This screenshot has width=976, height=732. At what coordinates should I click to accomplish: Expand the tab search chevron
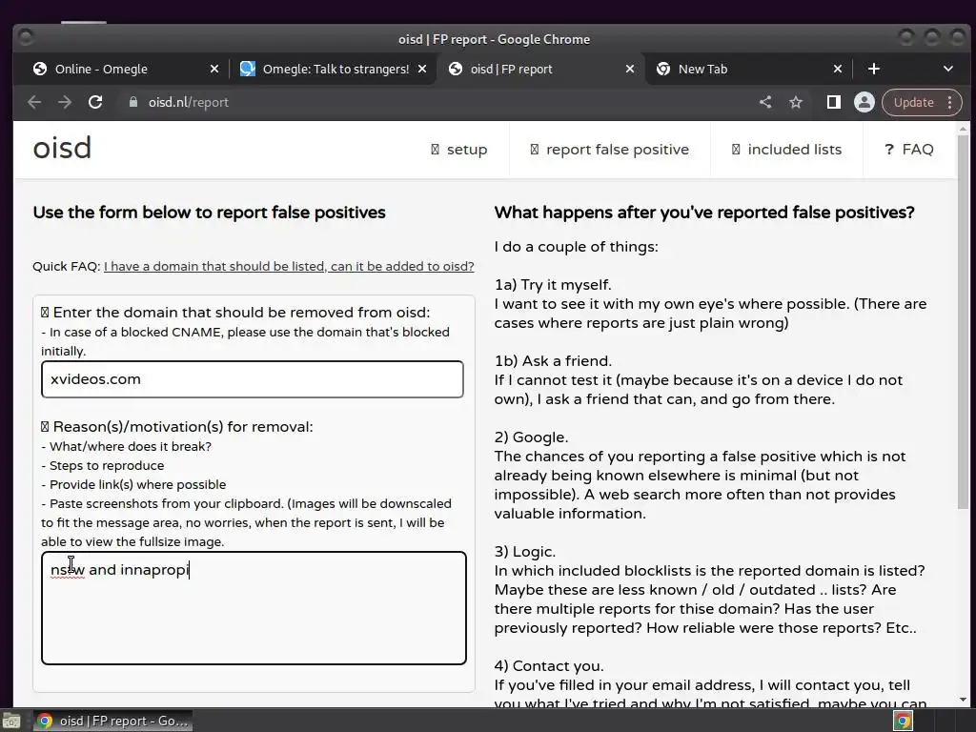click(948, 69)
